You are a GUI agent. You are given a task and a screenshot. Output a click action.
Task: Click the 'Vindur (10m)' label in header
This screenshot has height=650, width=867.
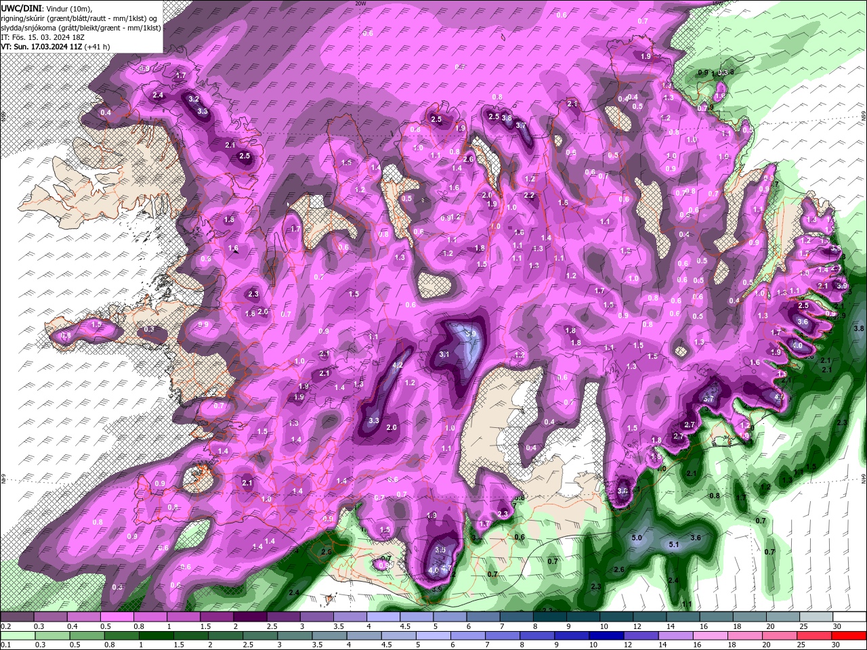[x=67, y=8]
